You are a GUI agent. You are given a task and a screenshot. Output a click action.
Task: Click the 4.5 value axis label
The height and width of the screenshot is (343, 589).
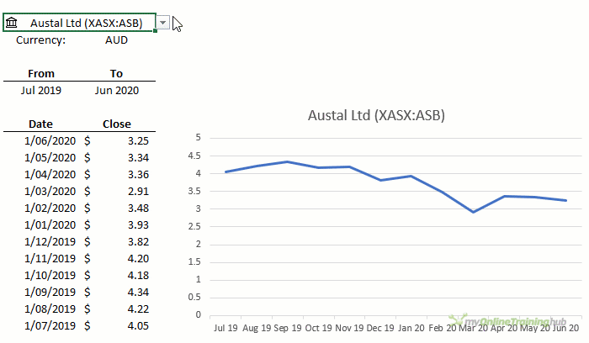point(194,156)
